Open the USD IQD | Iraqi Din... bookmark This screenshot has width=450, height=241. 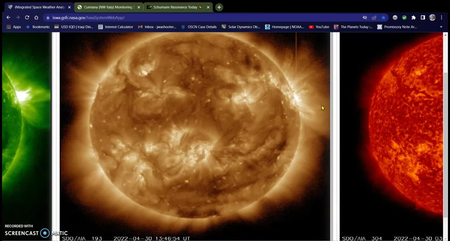74,27
